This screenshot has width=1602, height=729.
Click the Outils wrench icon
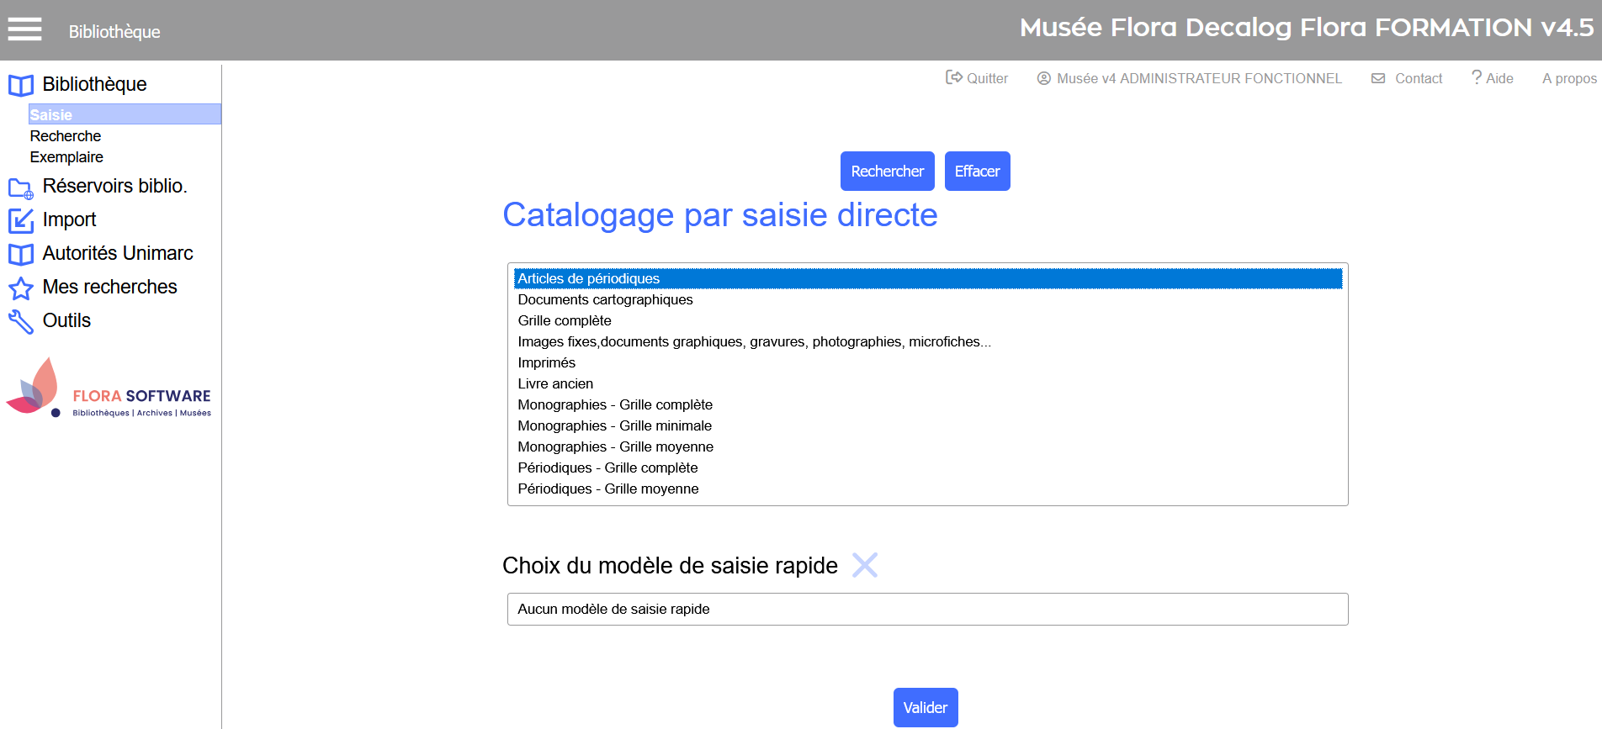pos(21,321)
